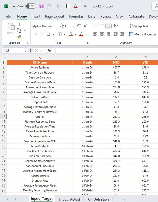Click the Redo arrow icon
This screenshot has width=158, height=202.
click(x=58, y=6)
